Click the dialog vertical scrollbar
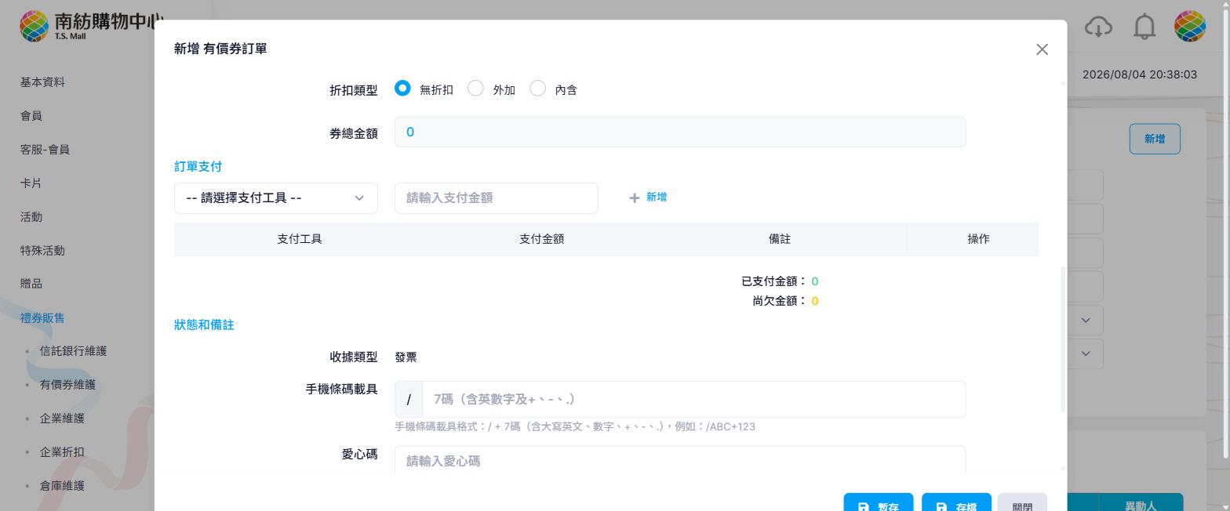The height and width of the screenshot is (511, 1230). point(1063,339)
